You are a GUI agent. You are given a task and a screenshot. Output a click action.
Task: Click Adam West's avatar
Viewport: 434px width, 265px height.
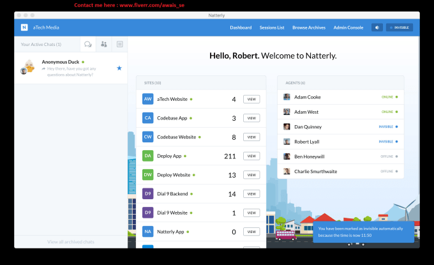click(x=287, y=112)
